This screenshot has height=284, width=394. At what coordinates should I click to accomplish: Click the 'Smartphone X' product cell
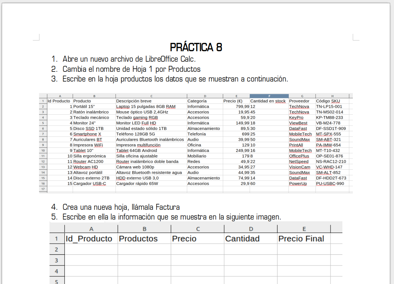(x=87, y=134)
